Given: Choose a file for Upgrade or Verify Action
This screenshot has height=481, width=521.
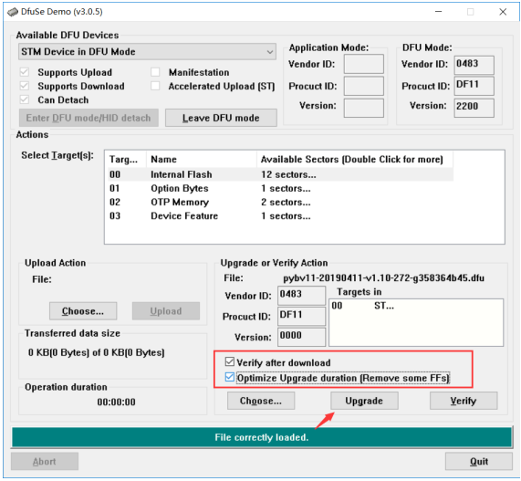Looking at the screenshot, I should click(261, 401).
